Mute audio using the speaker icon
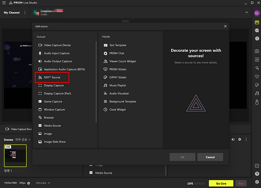Screen dimensions: 261x188 click(233, 140)
